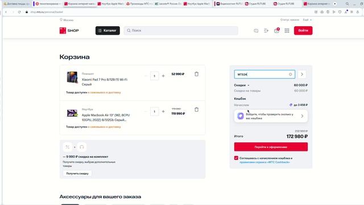Open the help chat icon in header
Image resolution: width=364 pixels, height=205 pixels.
pos(256,31)
